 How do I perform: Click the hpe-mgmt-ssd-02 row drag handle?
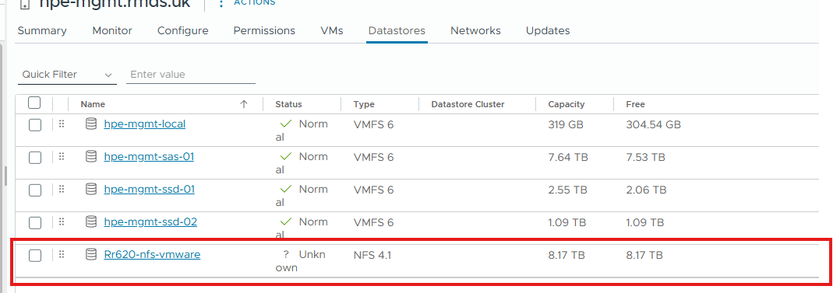[x=61, y=221]
